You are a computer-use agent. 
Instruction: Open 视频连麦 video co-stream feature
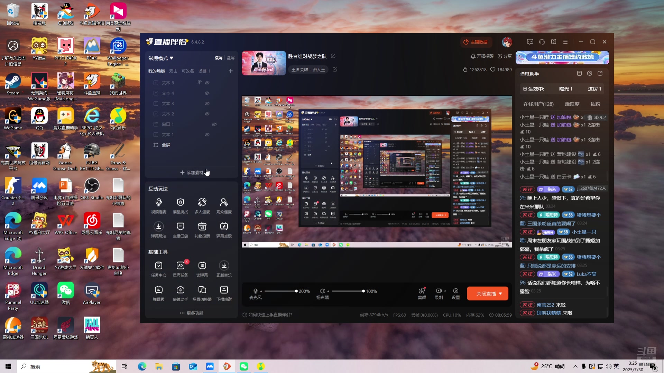158,206
